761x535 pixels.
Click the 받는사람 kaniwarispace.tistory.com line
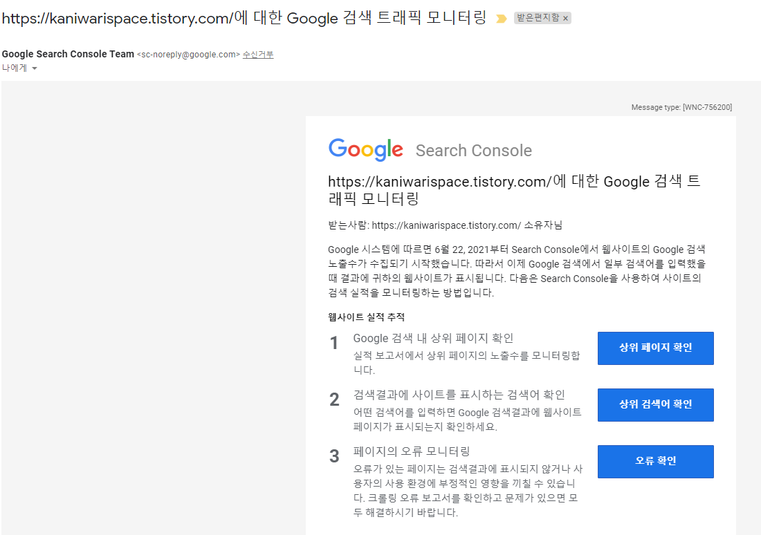tap(445, 225)
